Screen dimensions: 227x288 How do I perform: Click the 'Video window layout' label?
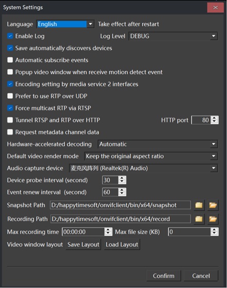(x=35, y=244)
